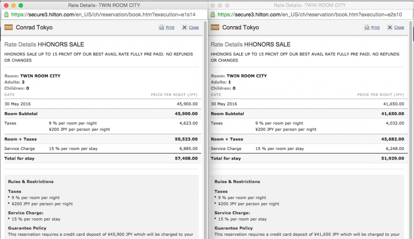Click the X icon beside Close in the 1-adult window
This screenshot has width=414, height=239.
(390, 28)
